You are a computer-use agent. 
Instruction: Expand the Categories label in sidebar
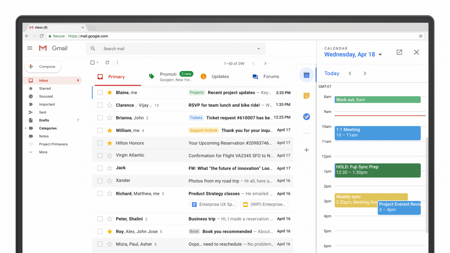pos(26,128)
